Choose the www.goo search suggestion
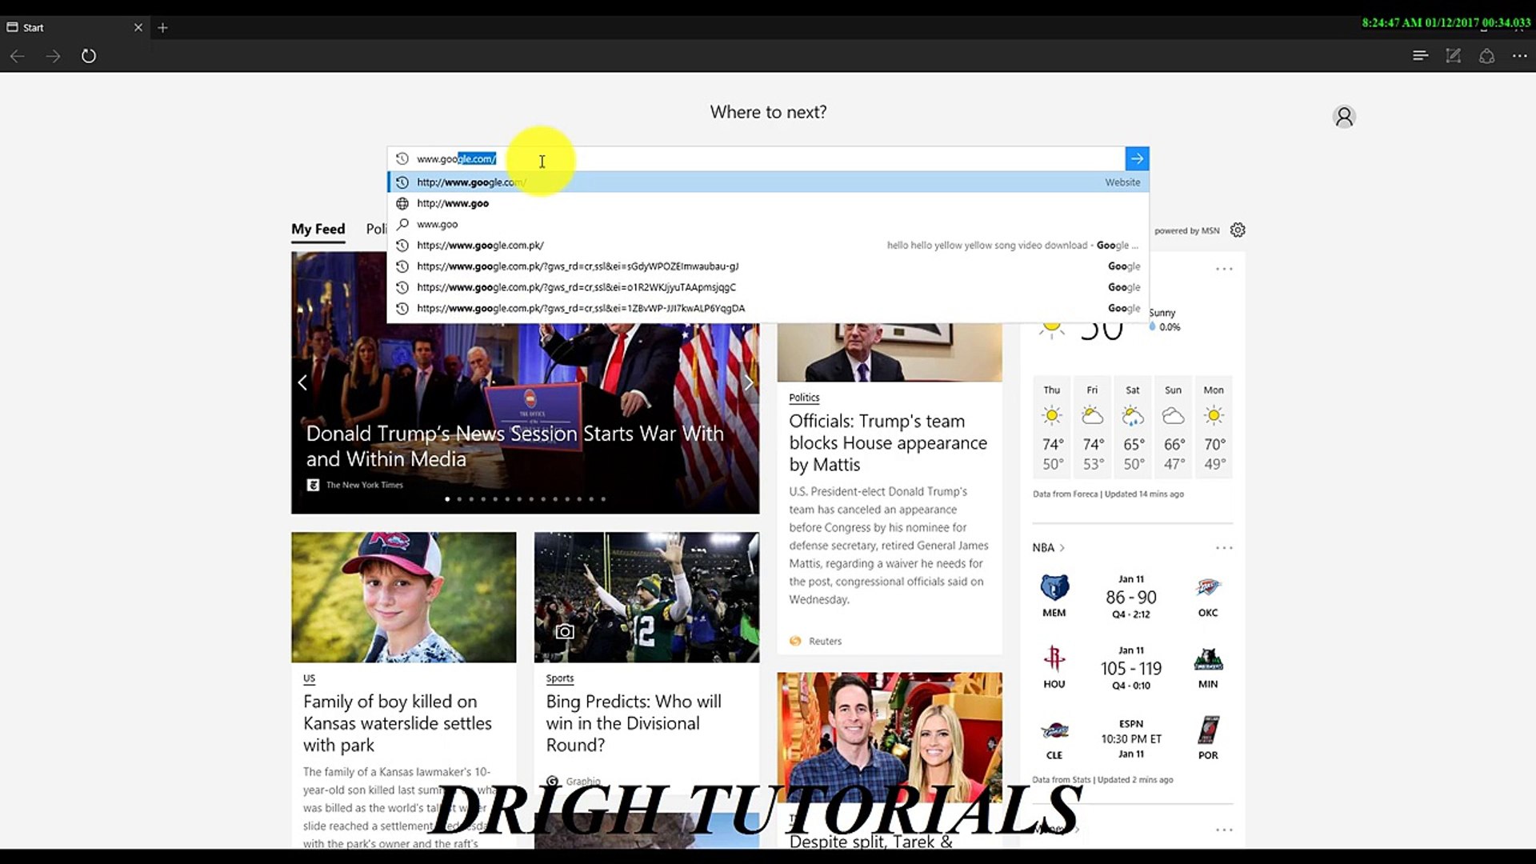Image resolution: width=1536 pixels, height=864 pixels. pyautogui.click(x=437, y=224)
